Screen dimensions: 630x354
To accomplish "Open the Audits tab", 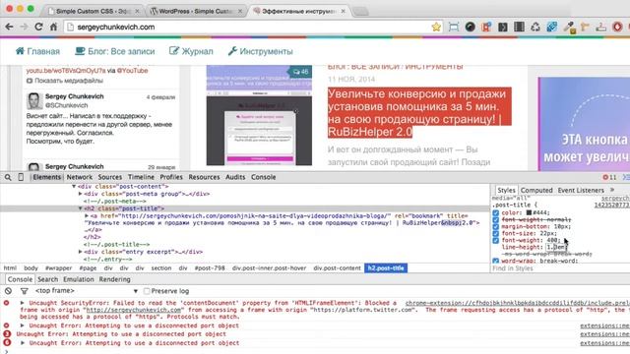I will (235, 177).
